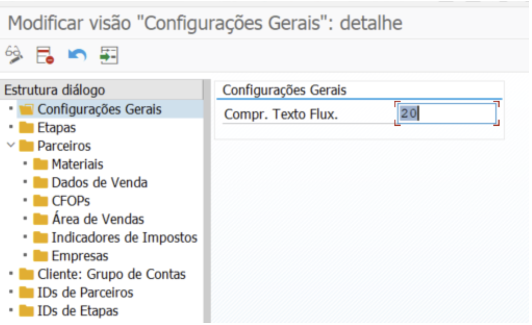Image resolution: width=532 pixels, height=325 pixels.
Task: Click the Materiais folder icon
Action: 40,164
